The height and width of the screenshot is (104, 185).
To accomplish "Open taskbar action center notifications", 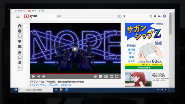I will [x=169, y=90].
